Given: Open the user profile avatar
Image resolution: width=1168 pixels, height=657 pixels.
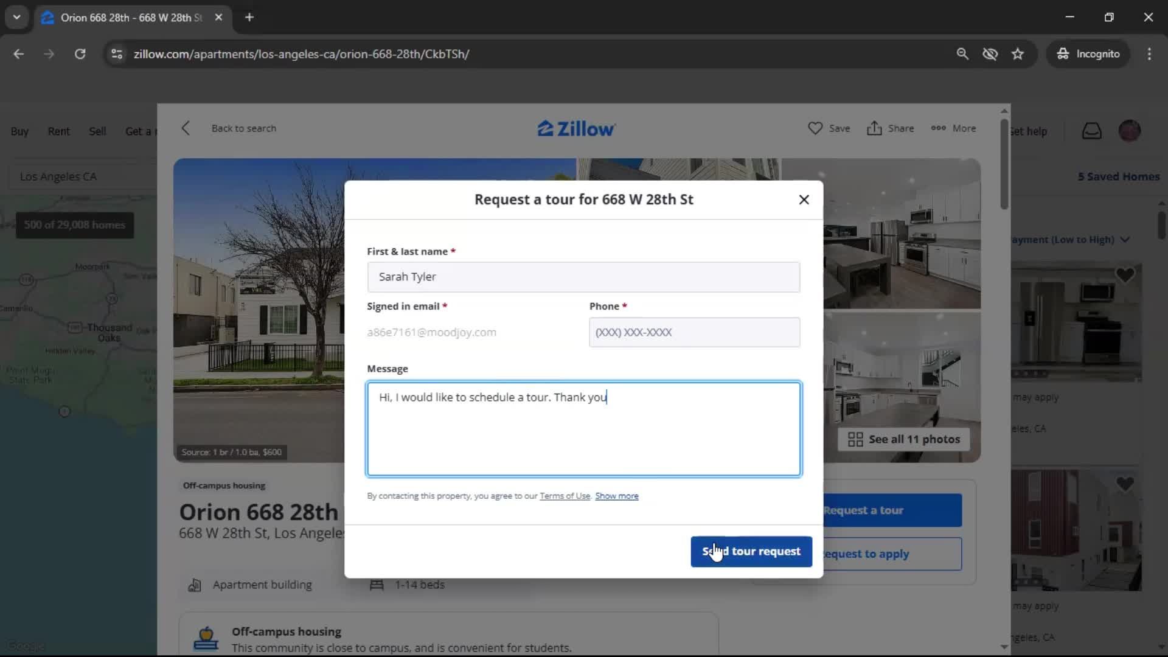Looking at the screenshot, I should tap(1129, 131).
